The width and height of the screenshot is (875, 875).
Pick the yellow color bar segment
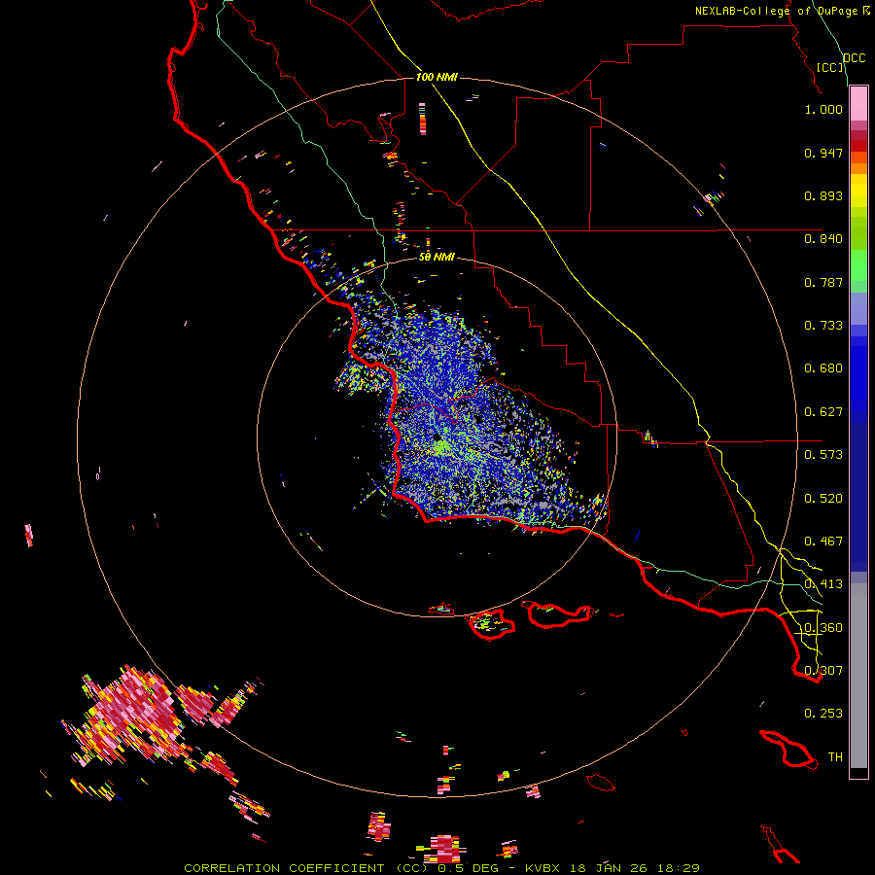858,191
